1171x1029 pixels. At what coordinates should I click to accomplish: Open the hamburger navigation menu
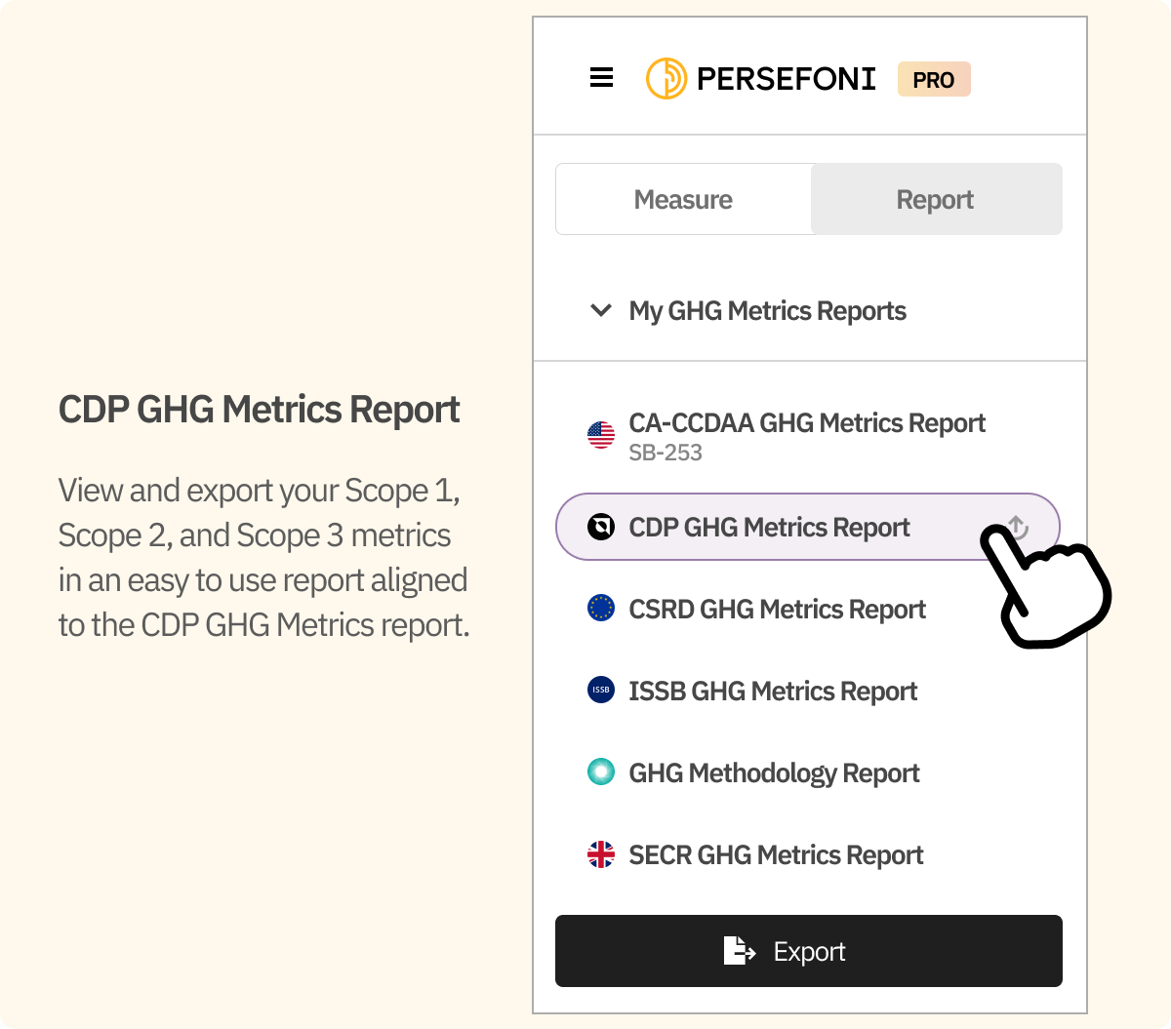click(x=601, y=78)
